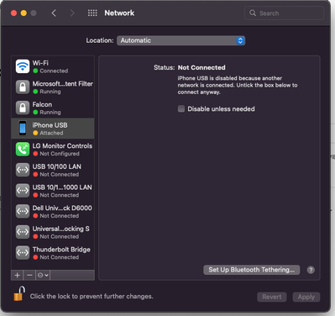This screenshot has width=335, height=316.
Task: Click the LG Monitor Controls green phone icon
Action: (x=23, y=150)
